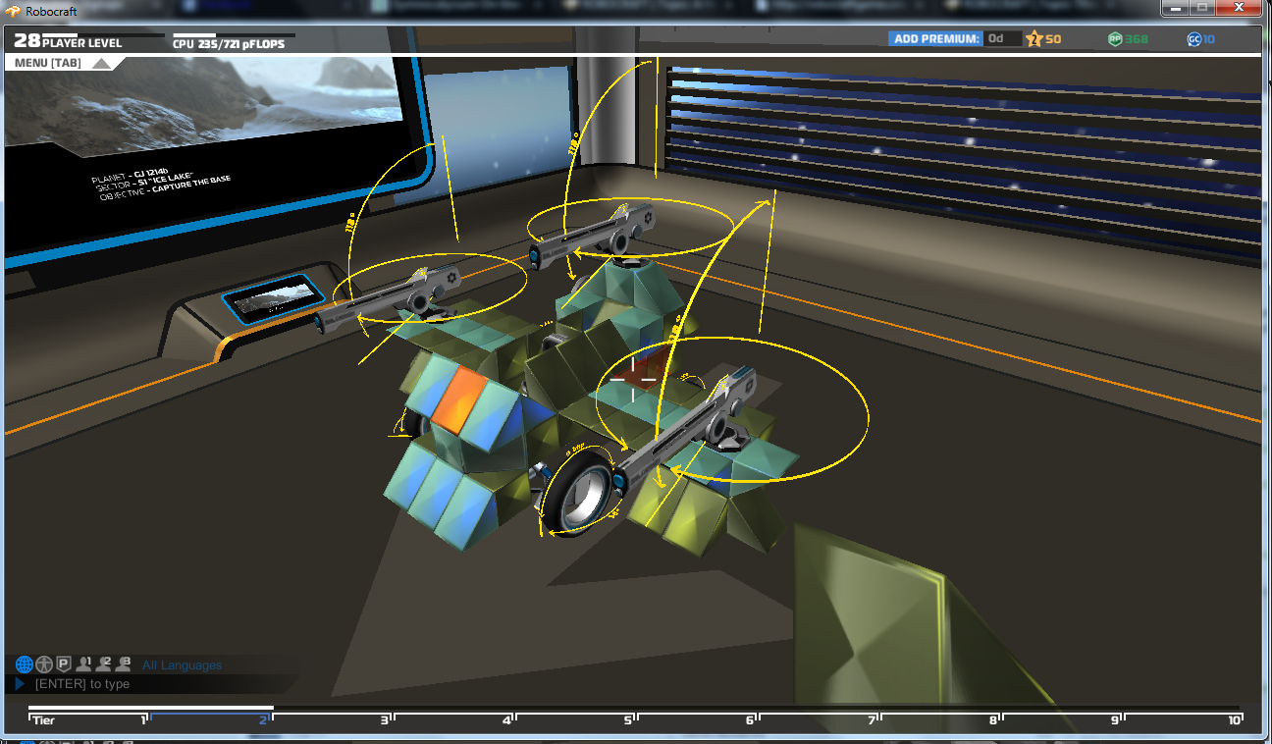Click the premium days remaining 0d field
The height and width of the screenshot is (744, 1272).
[1002, 38]
